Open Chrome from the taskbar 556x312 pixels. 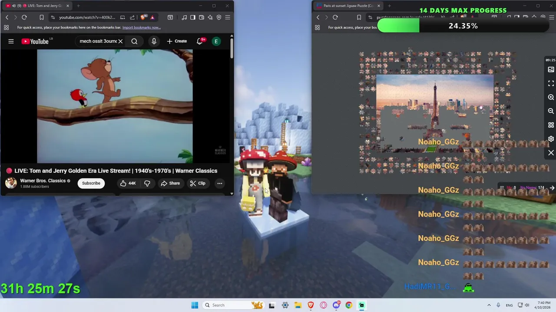349,305
